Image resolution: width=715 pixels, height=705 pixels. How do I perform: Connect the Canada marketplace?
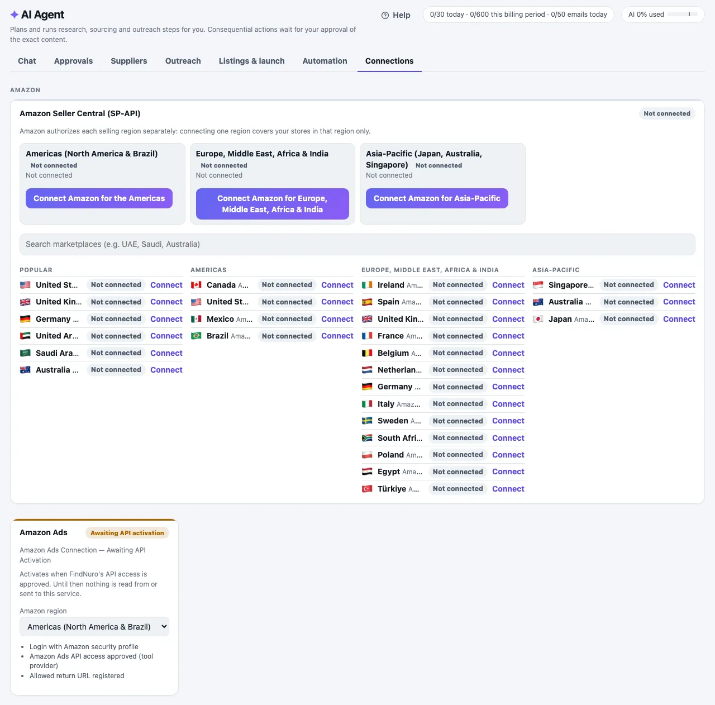click(x=337, y=285)
